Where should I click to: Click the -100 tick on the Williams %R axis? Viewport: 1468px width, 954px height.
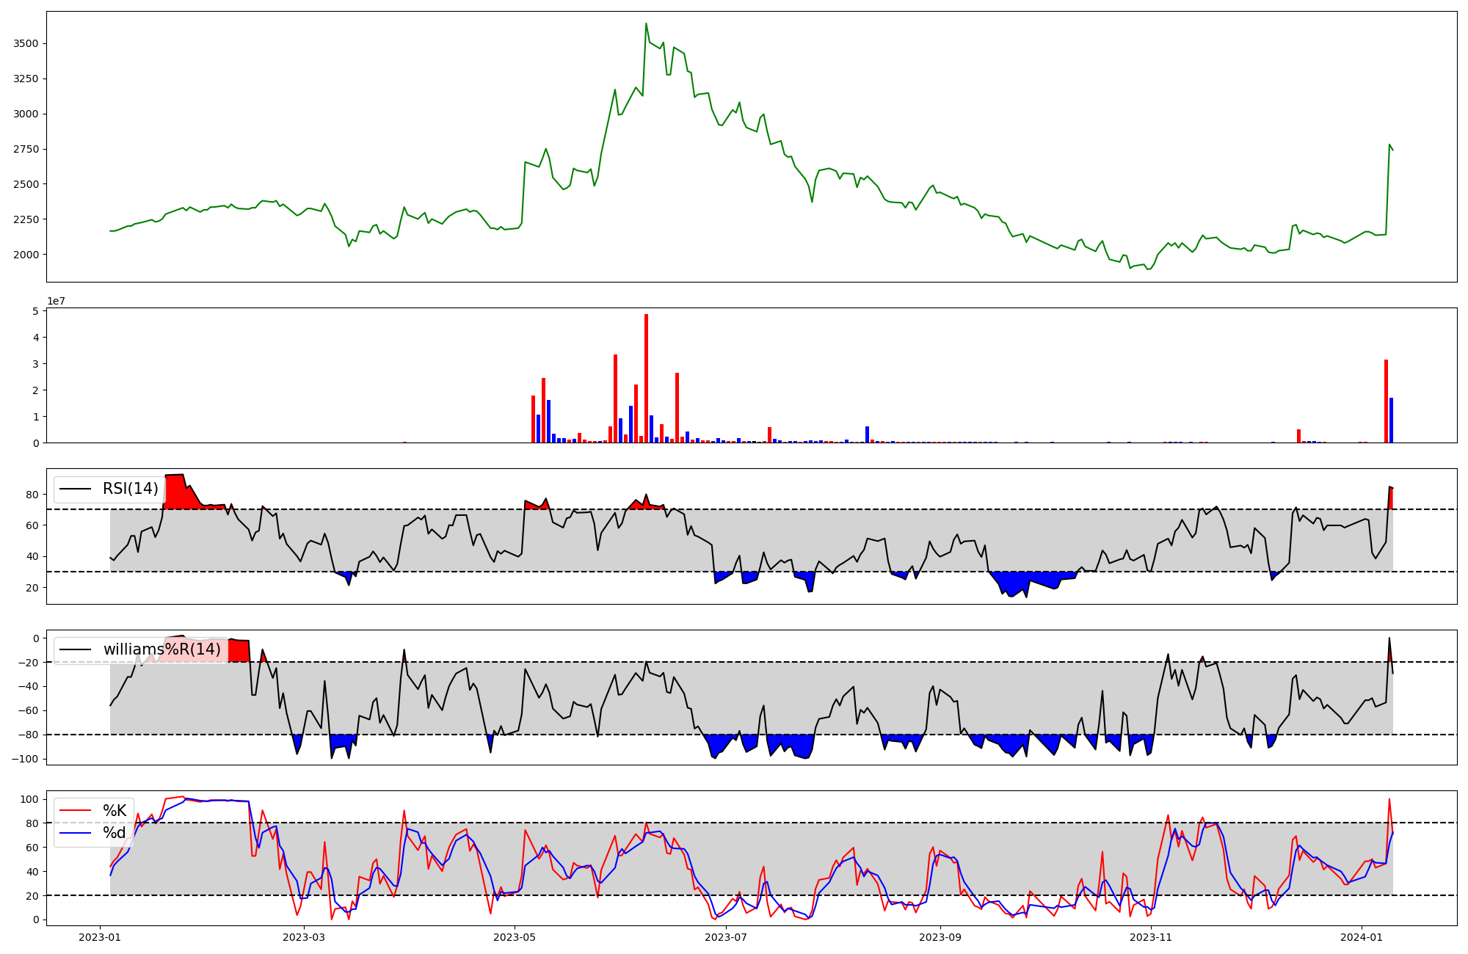[26, 759]
